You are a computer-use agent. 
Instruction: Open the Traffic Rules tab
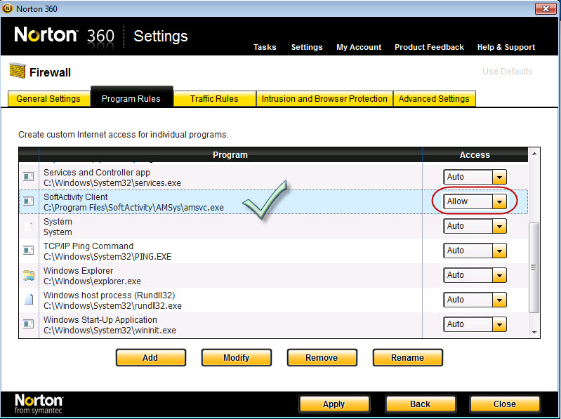[214, 99]
